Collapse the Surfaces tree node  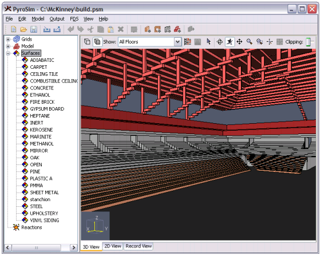tap(8, 53)
